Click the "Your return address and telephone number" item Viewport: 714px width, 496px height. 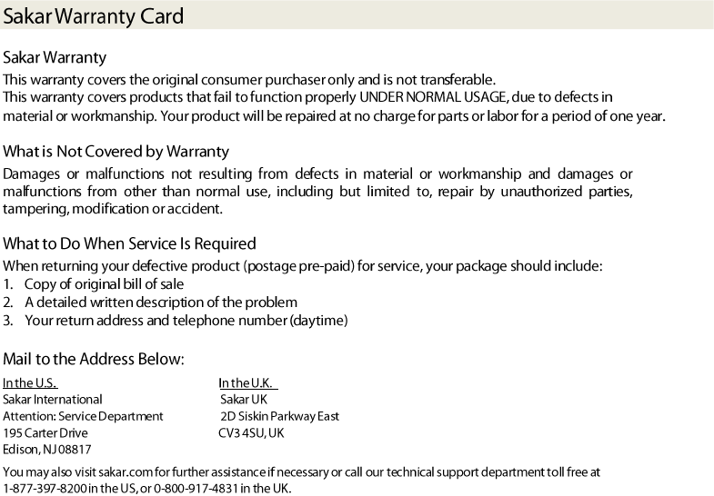coord(186,320)
